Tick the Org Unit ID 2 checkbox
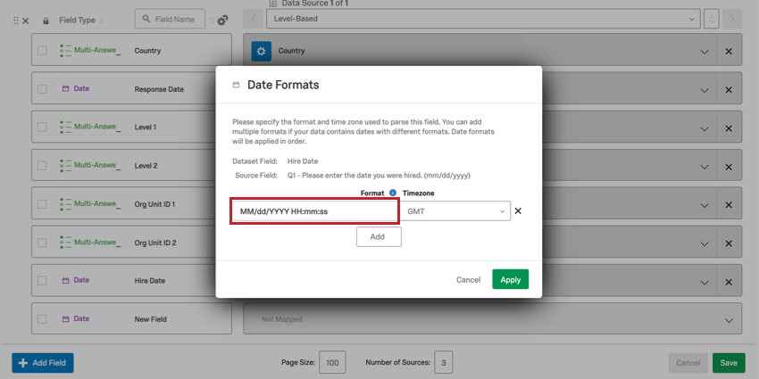Image resolution: width=759 pixels, height=379 pixels. pyautogui.click(x=42, y=243)
